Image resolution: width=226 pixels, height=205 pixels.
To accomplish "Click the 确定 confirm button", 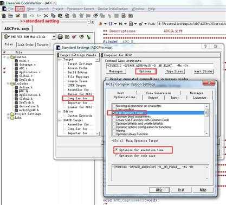I will tap(159, 190).
